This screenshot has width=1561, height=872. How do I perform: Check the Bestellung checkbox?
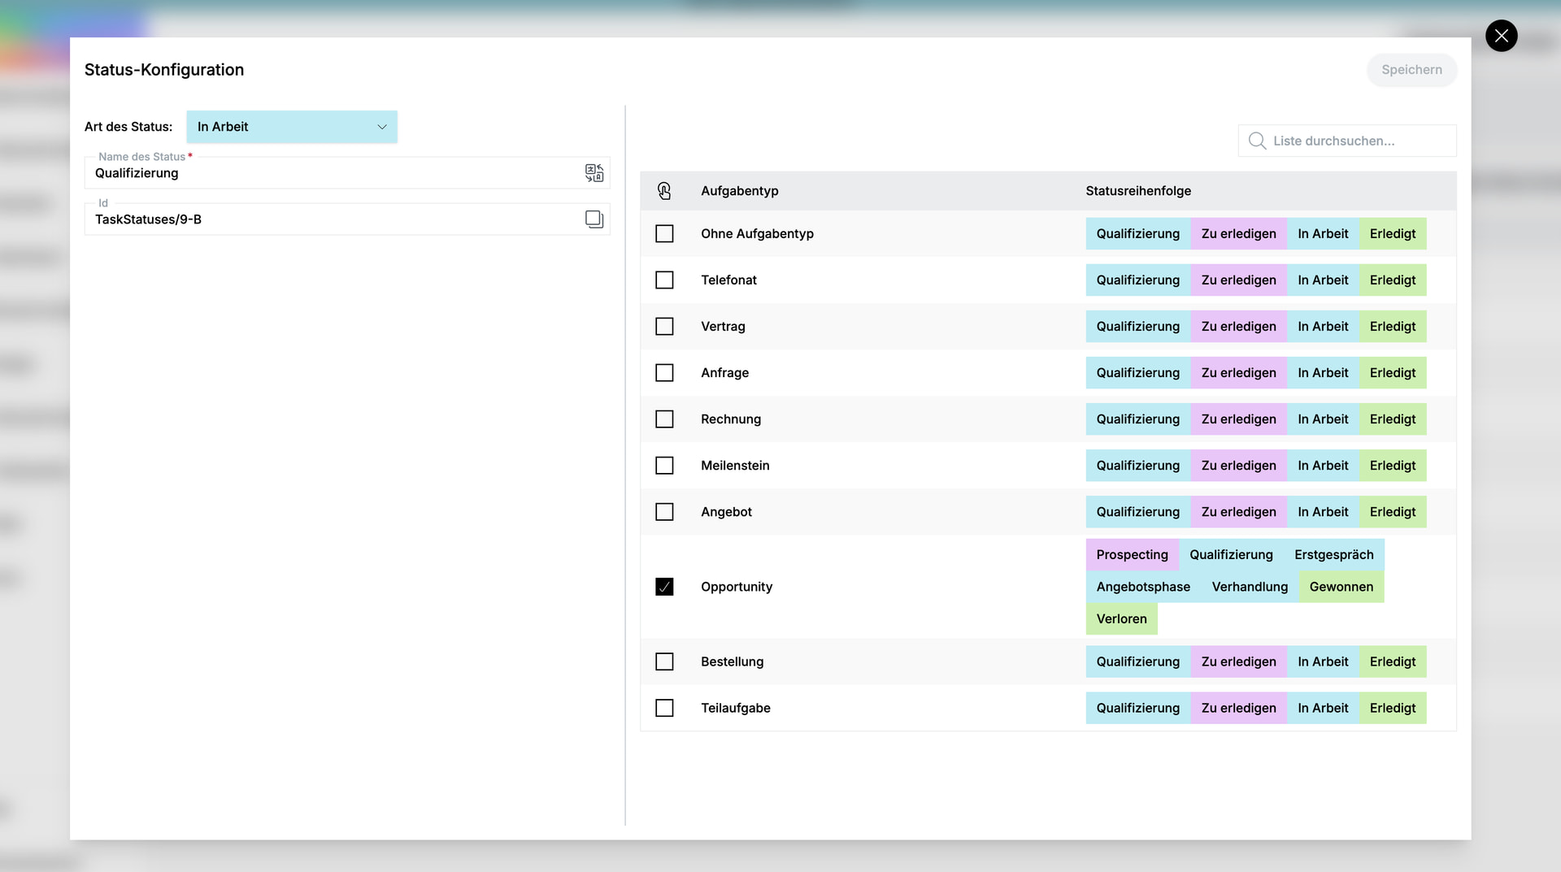664,662
